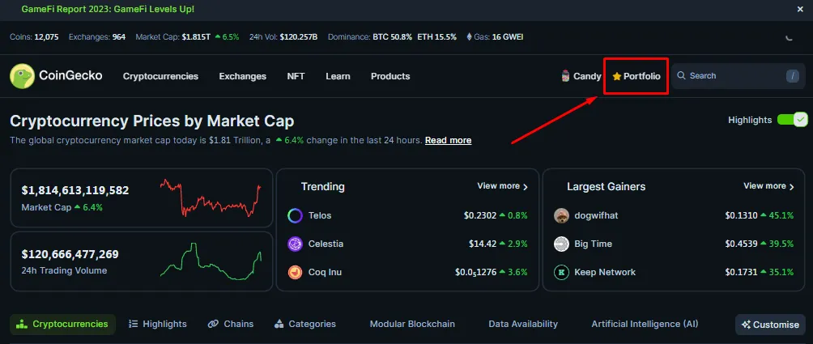Click the Chains tab link icon
The height and width of the screenshot is (344, 813).
(213, 324)
